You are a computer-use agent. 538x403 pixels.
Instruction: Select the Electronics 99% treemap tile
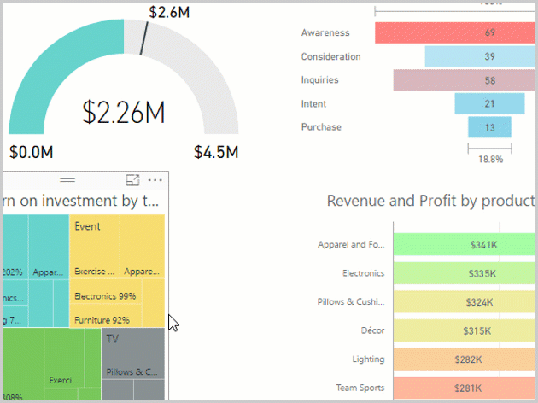pos(105,296)
